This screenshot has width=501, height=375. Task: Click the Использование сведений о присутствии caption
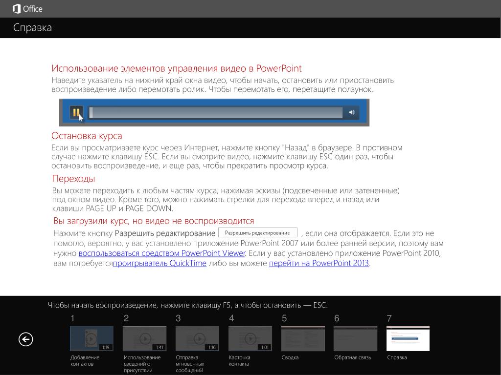142,364
